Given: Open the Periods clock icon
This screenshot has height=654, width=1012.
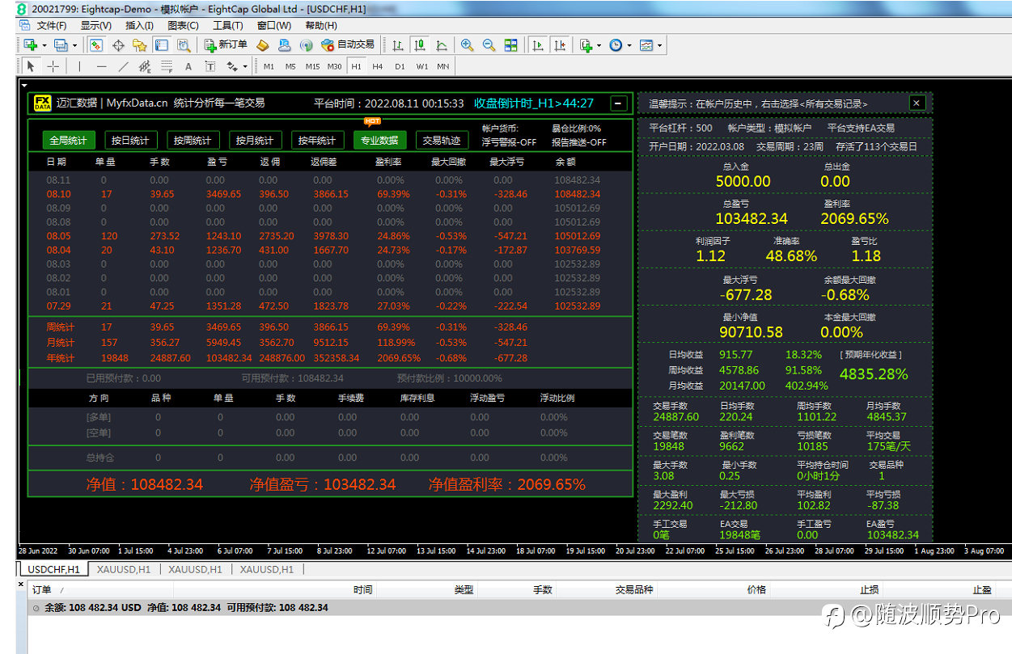Looking at the screenshot, I should [x=616, y=45].
